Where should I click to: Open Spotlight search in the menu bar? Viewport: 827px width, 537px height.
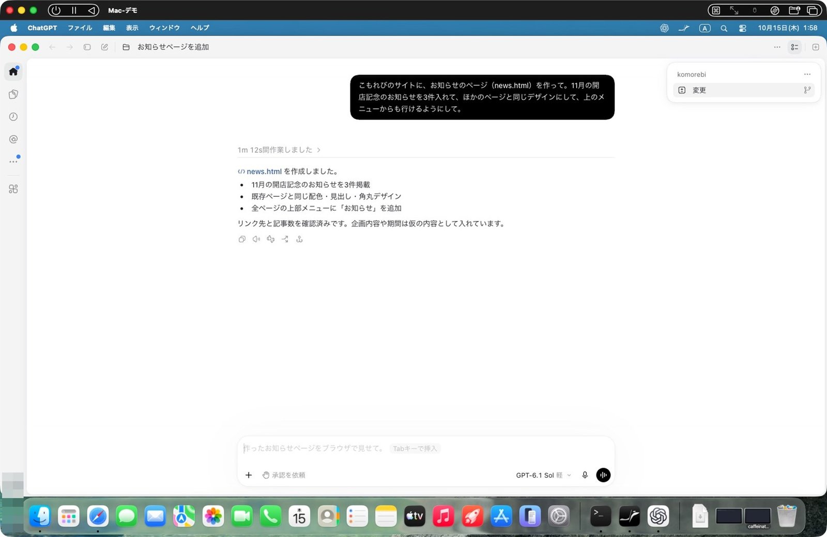coord(724,28)
